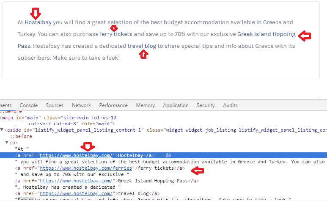Select " and save up to 70%" text node

72,174
